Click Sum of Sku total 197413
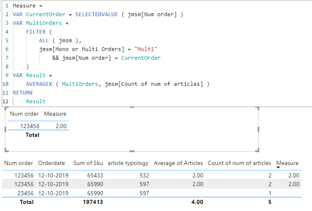 coord(93,202)
